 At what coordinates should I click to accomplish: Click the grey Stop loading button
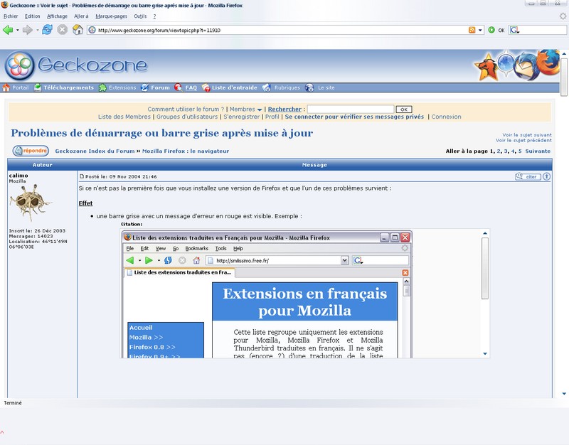click(x=63, y=30)
